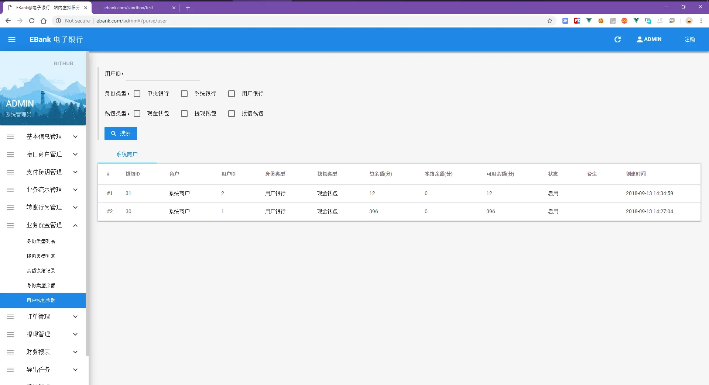Open the 余额冻结记录 submenu item
Image resolution: width=709 pixels, height=385 pixels.
(43, 271)
